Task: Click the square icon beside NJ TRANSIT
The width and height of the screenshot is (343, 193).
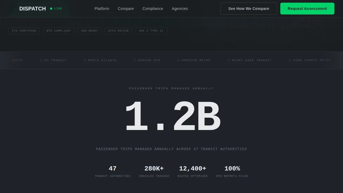Action: pos(41,60)
